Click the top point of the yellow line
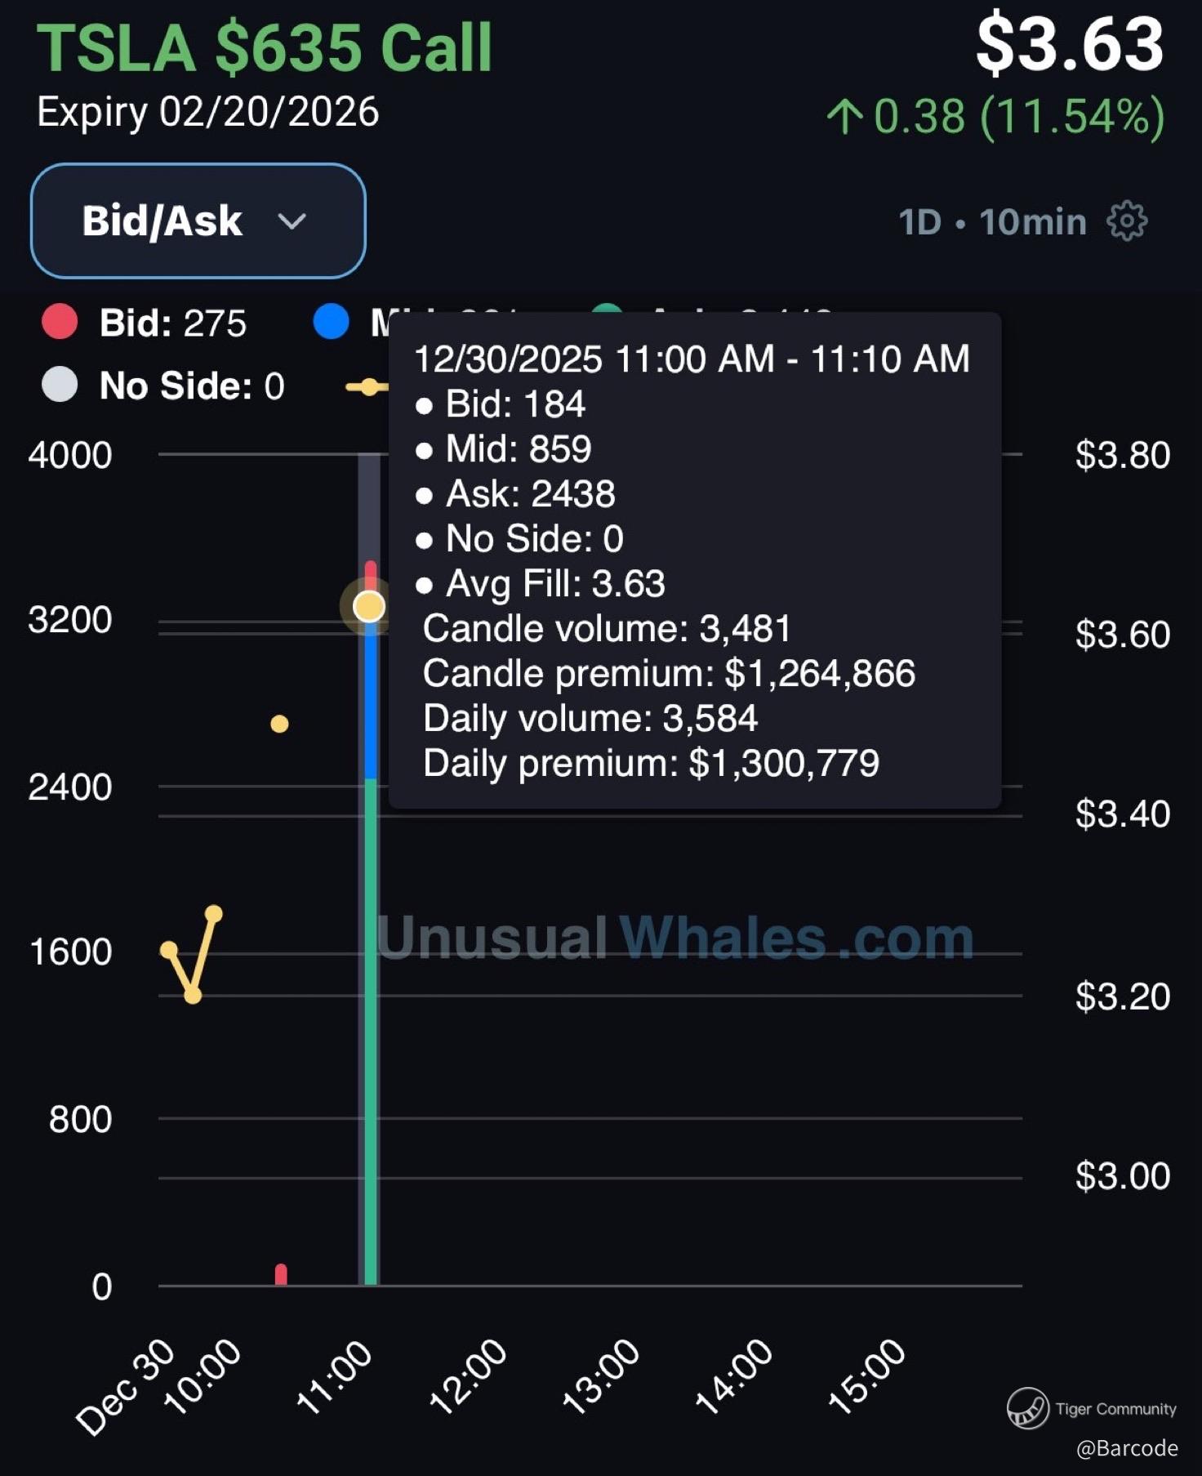The width and height of the screenshot is (1202, 1476). click(x=214, y=913)
